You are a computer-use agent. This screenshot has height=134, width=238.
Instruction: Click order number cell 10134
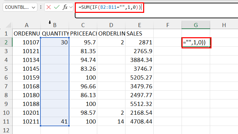tap(27, 60)
